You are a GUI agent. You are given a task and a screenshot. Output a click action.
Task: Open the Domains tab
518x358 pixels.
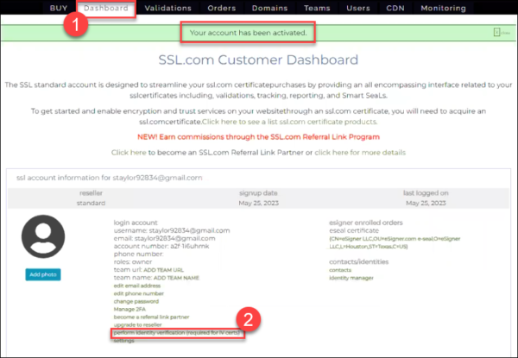click(x=269, y=8)
